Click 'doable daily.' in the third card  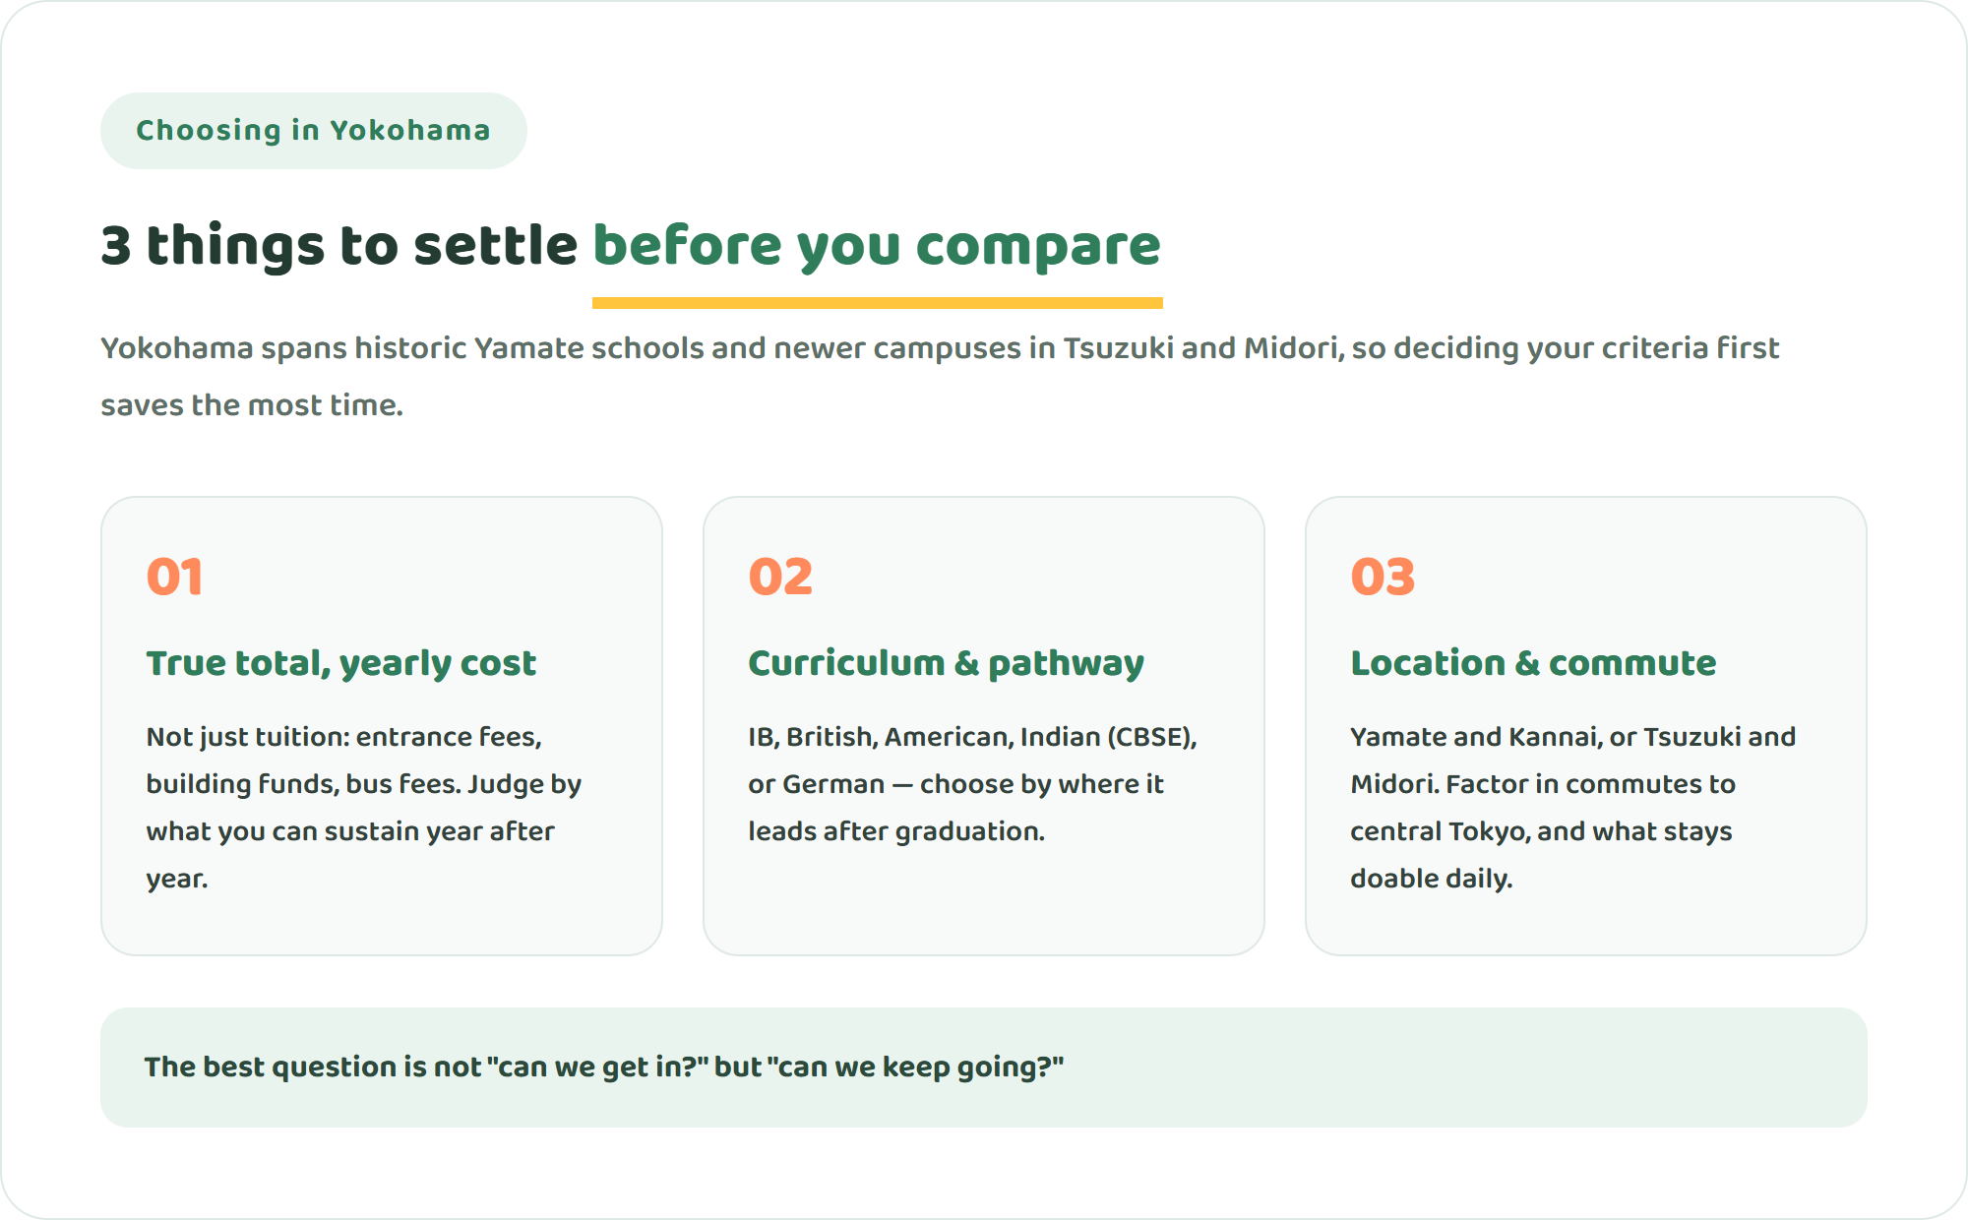click(1431, 878)
